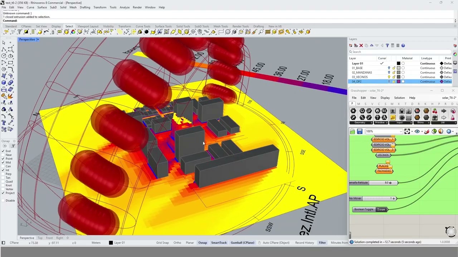
Task: Open Layers panel help icon
Action: 403,45
